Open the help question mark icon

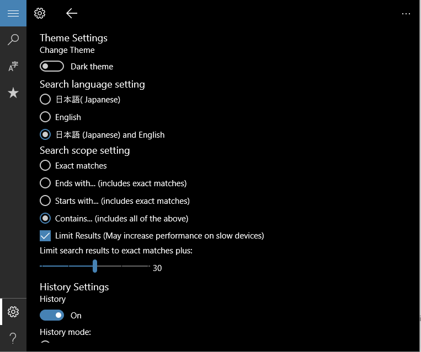13,338
